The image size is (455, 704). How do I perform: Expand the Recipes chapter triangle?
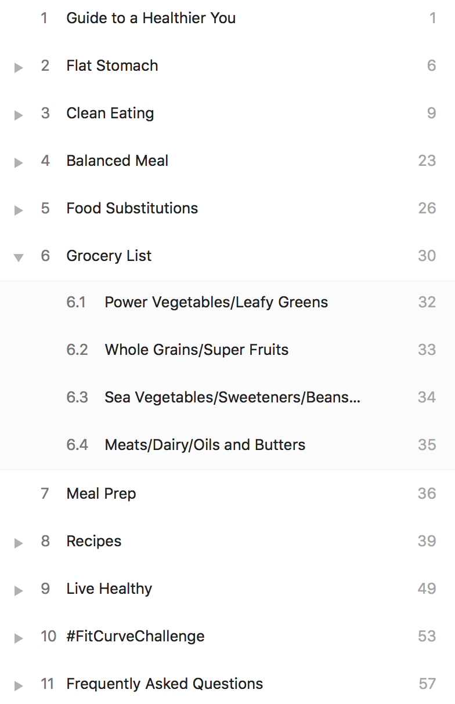(x=19, y=543)
